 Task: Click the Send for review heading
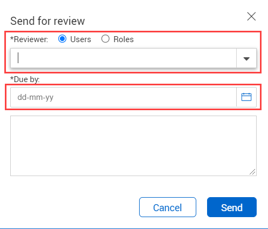tap(47, 21)
